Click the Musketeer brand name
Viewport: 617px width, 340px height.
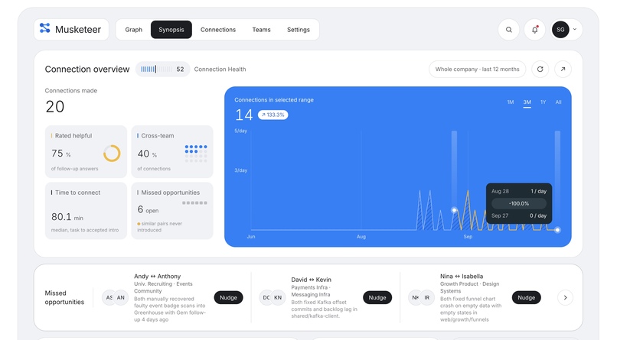[78, 30]
